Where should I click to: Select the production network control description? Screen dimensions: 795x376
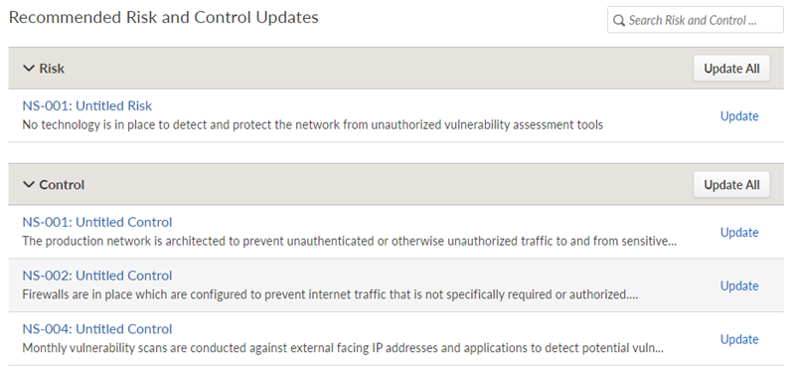[x=350, y=241]
